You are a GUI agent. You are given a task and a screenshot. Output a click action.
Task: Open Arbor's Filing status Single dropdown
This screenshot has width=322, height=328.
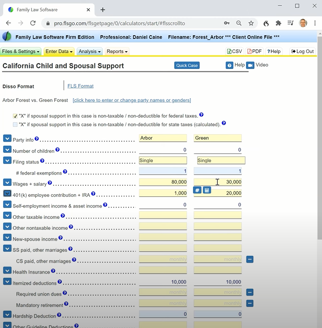(163, 160)
